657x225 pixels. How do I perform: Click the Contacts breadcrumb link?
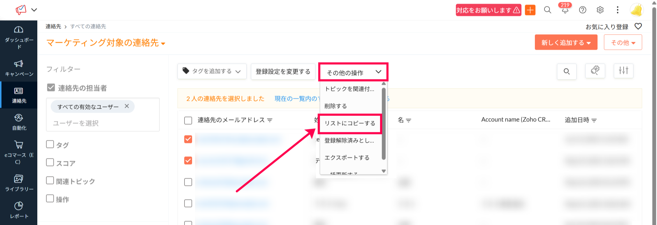click(x=53, y=27)
